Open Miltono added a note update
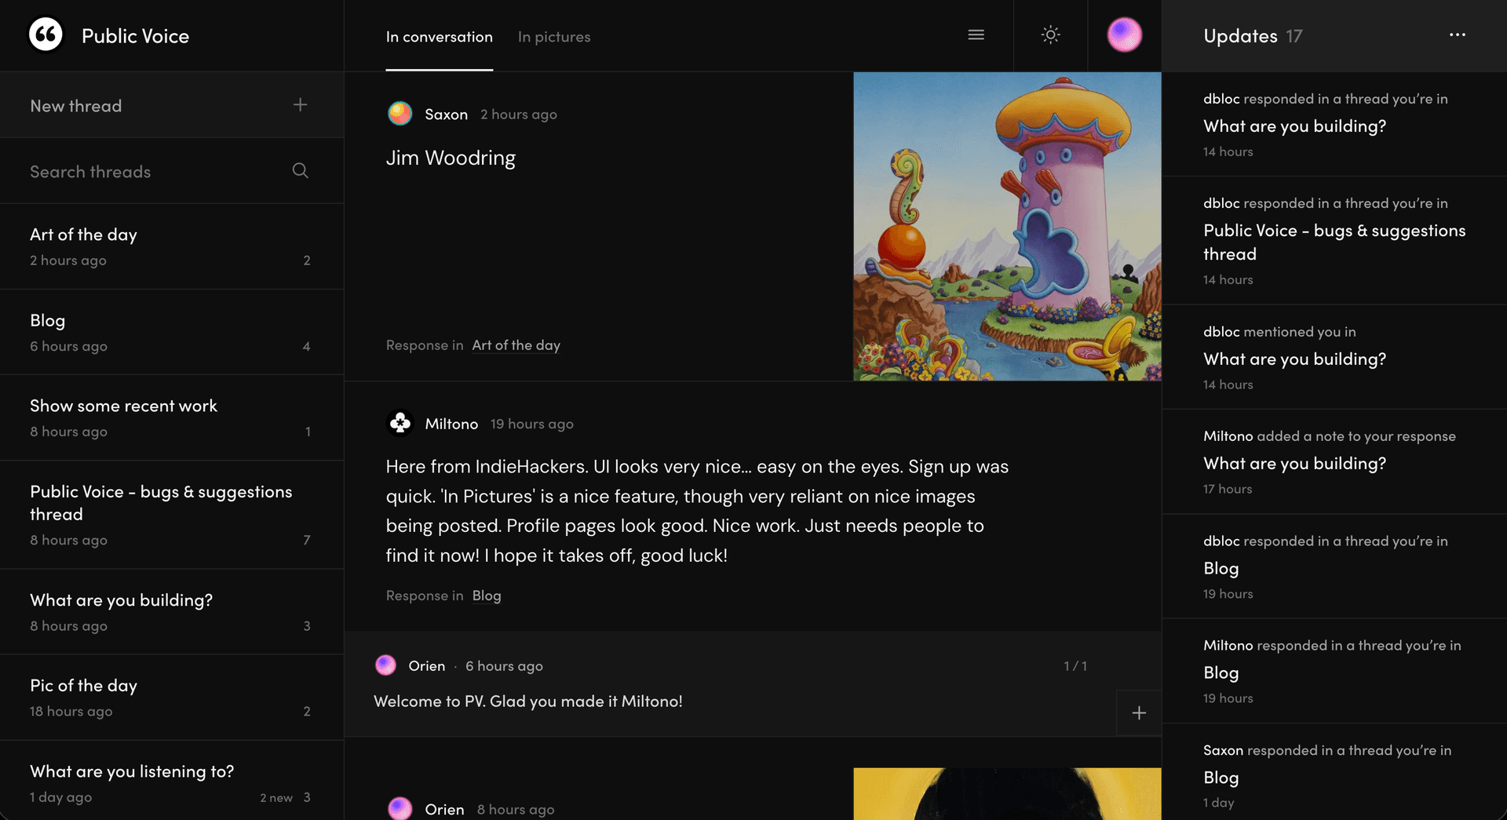 tap(1334, 461)
